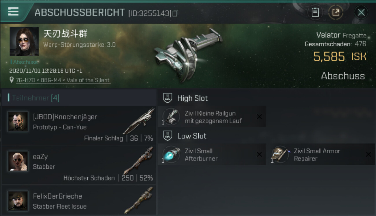This screenshot has height=216, width=376.
Task: Open the clipboard report icon
Action: (315, 12)
